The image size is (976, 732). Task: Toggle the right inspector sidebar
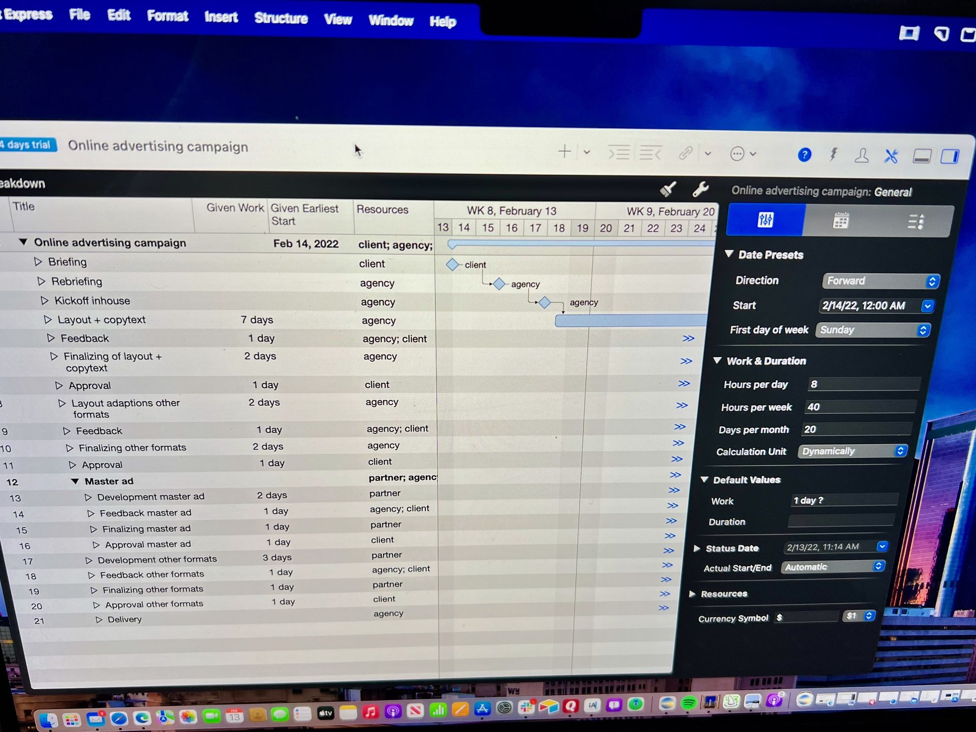(949, 156)
